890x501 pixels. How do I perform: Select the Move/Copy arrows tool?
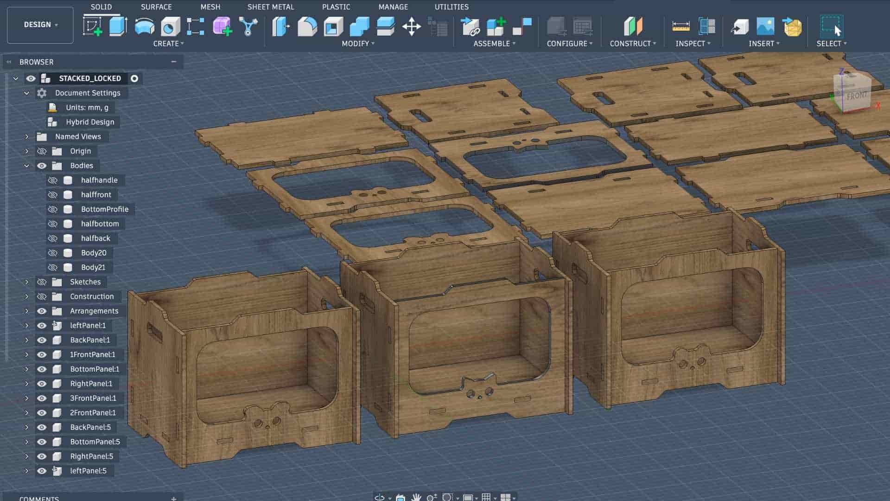click(x=411, y=26)
